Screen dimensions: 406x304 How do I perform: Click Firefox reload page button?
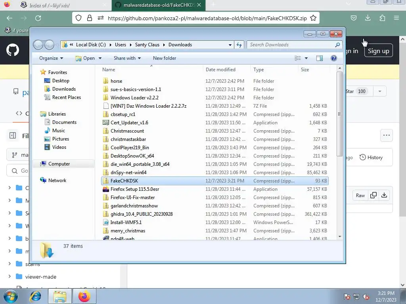pyautogui.click(x=38, y=18)
